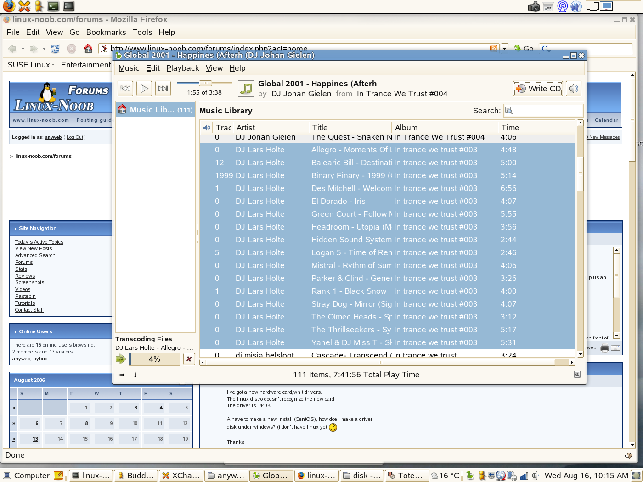Skip to previous track in Banshee
Screen dimensions: 643x482
click(125, 89)
